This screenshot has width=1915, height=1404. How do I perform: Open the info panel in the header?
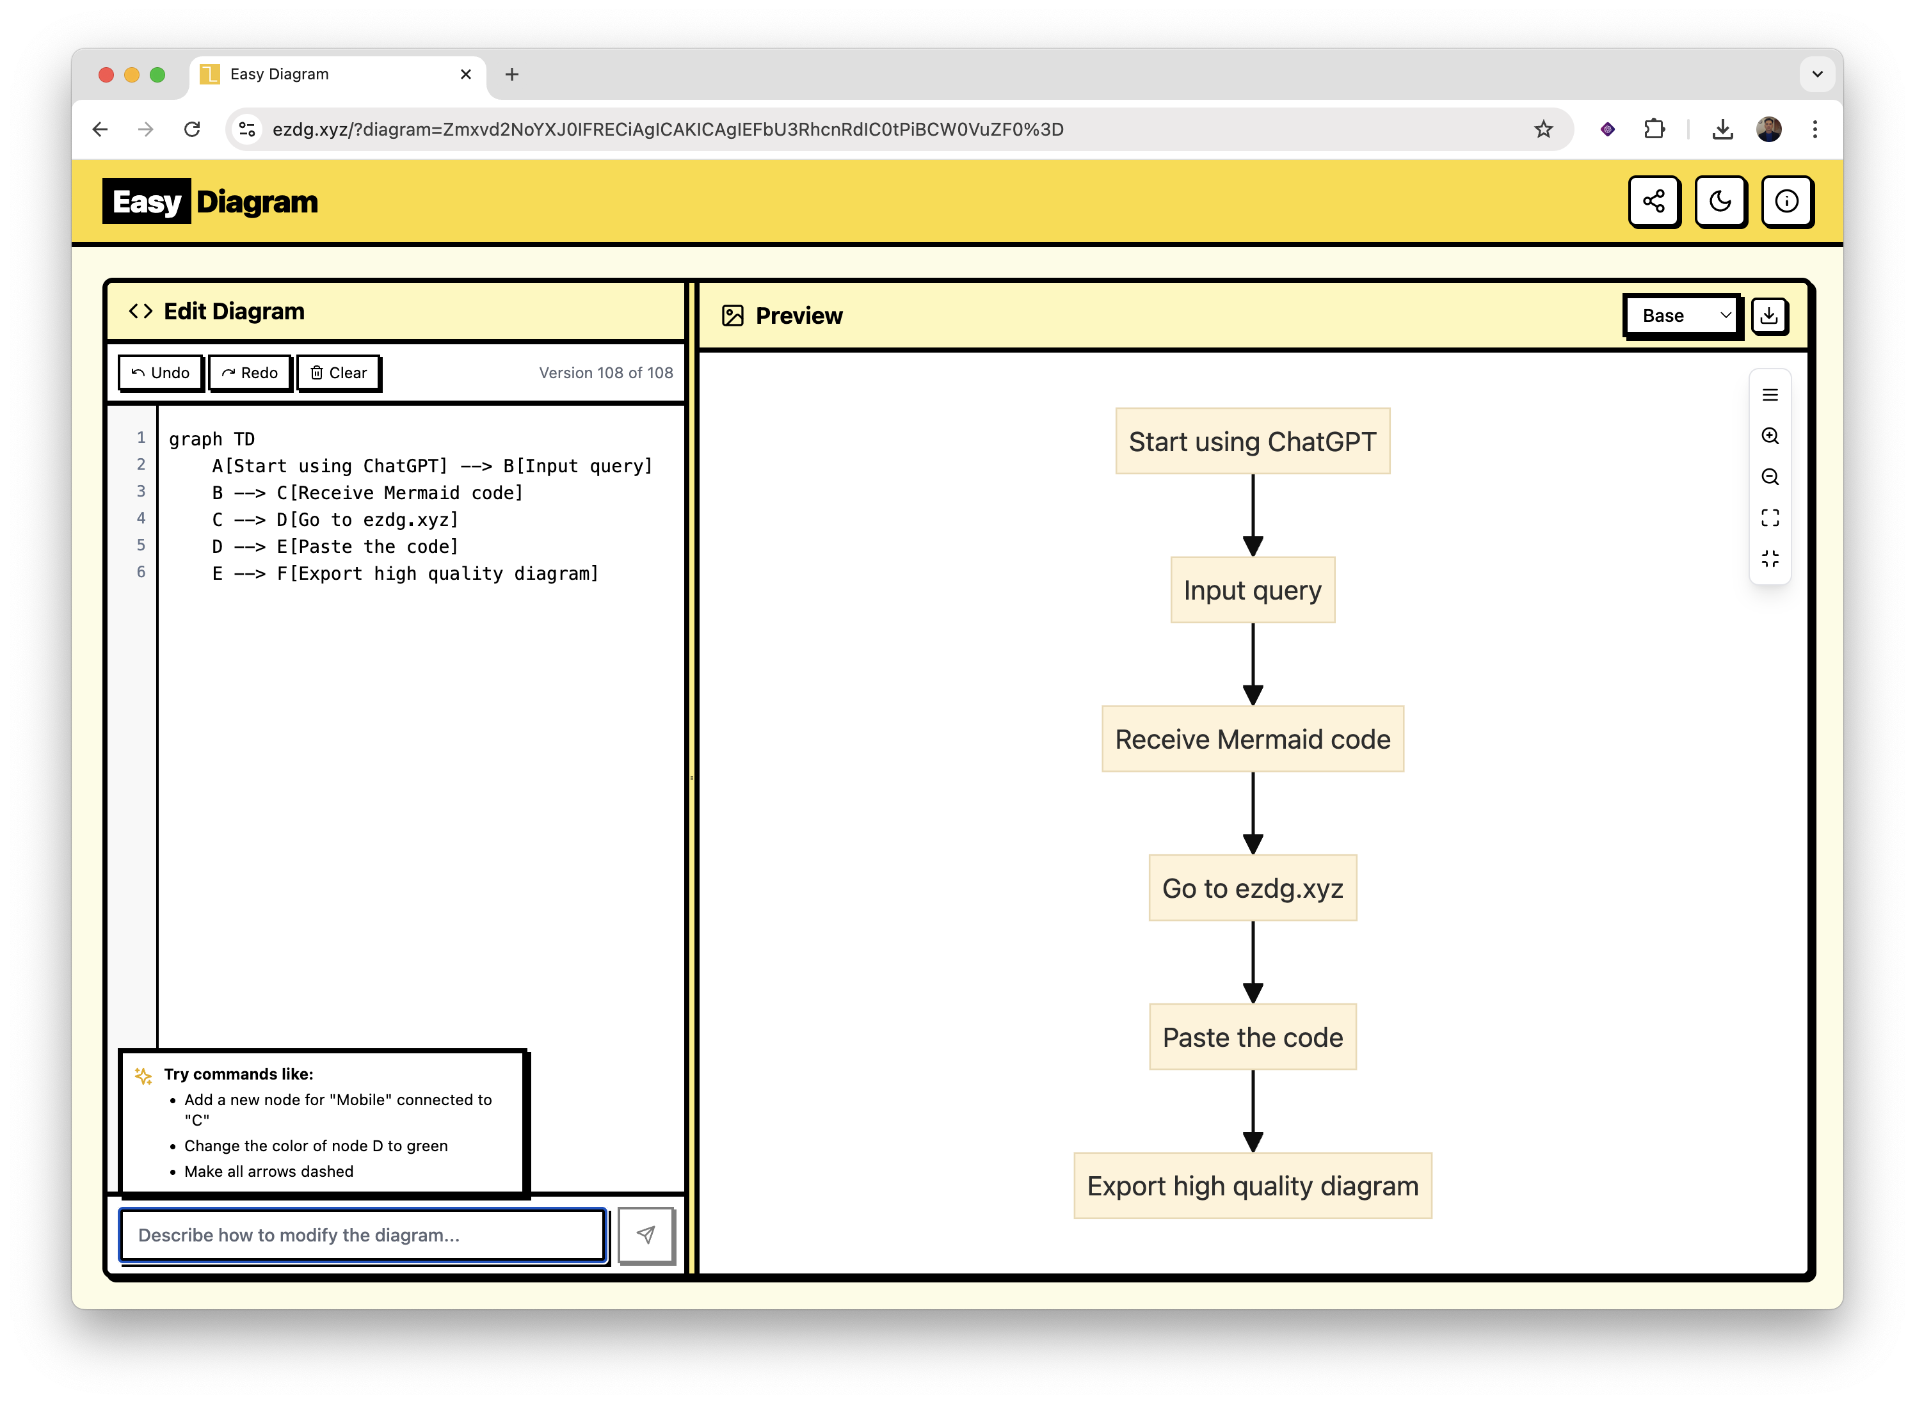pyautogui.click(x=1786, y=202)
